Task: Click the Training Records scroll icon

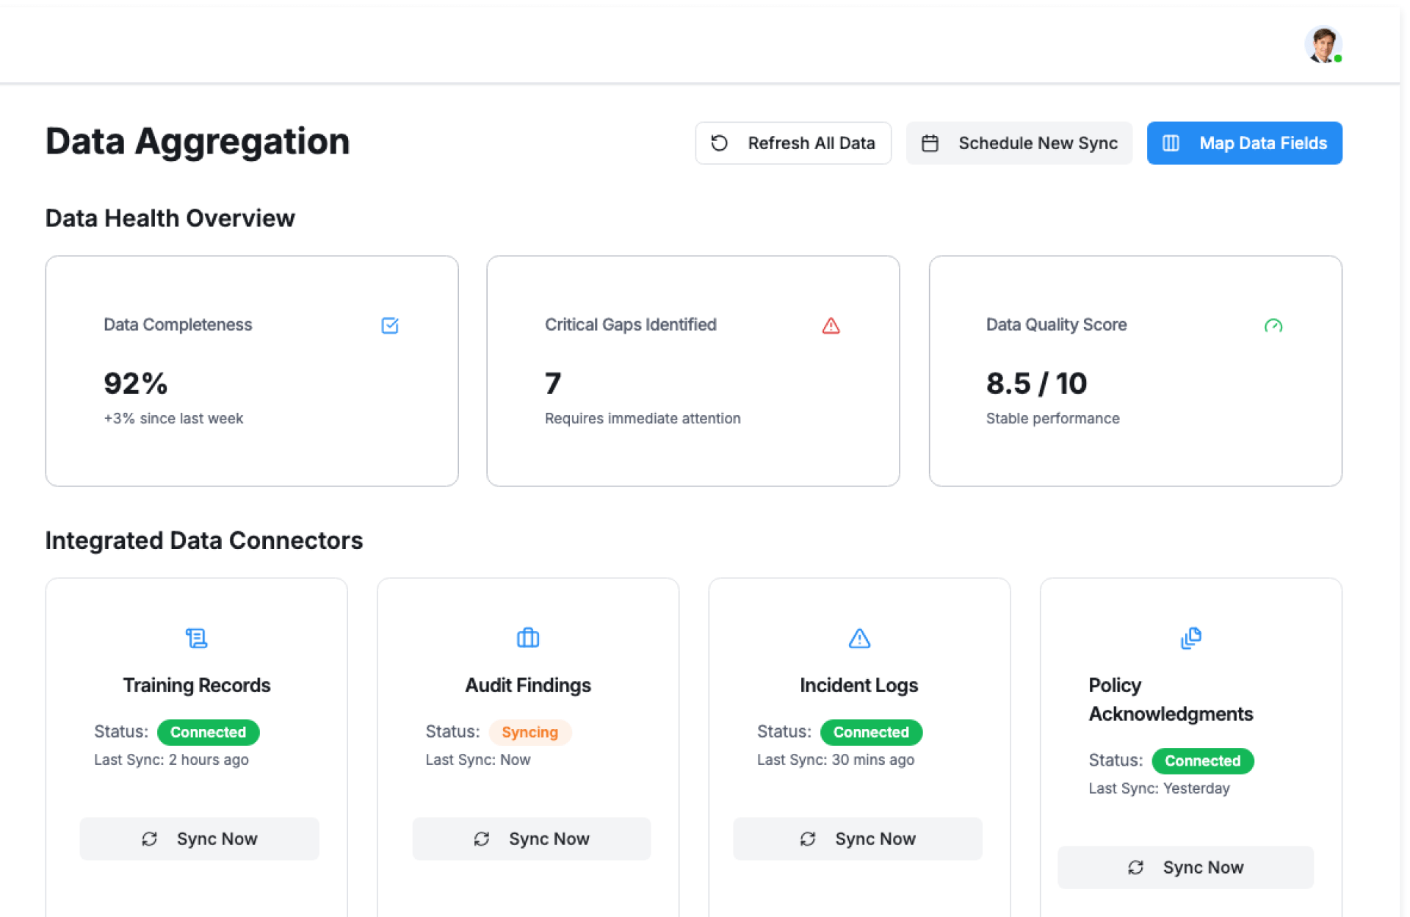Action: click(x=196, y=638)
